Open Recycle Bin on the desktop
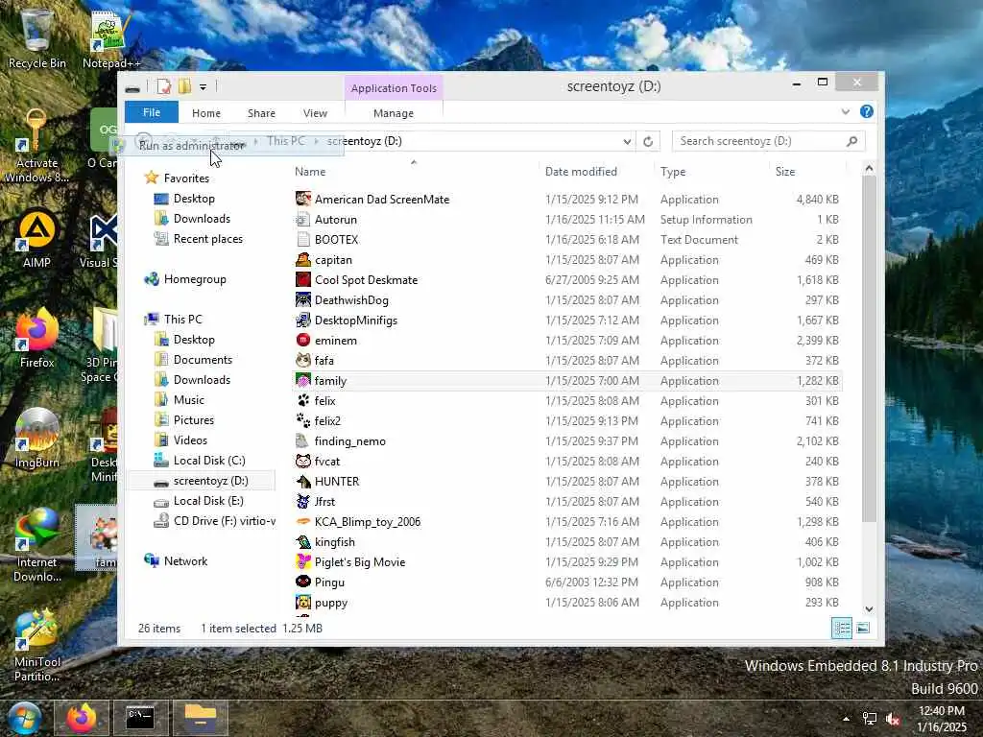Image resolution: width=983 pixels, height=737 pixels. tap(37, 39)
